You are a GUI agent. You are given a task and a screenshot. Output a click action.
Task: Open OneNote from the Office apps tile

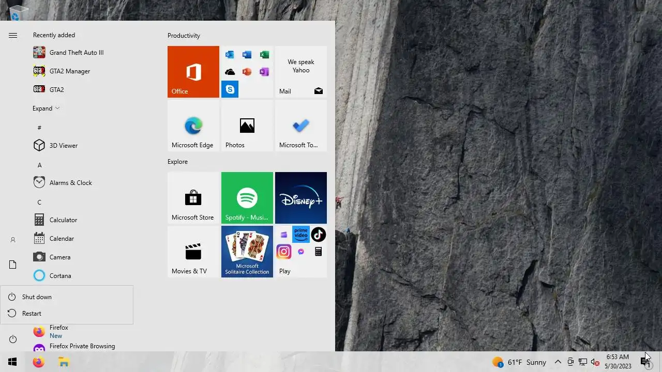tap(264, 72)
